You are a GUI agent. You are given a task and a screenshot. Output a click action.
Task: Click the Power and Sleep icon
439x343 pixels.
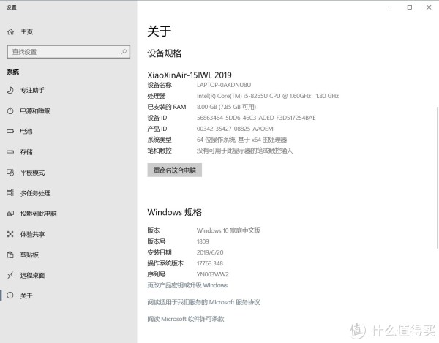point(10,110)
